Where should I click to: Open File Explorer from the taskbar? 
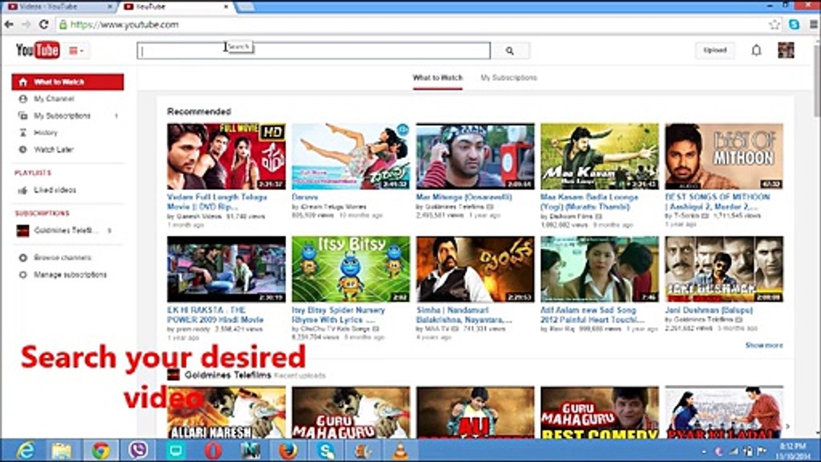click(62, 450)
